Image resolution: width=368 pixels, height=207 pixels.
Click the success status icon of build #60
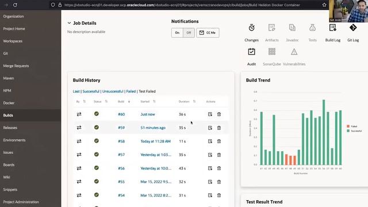(x=97, y=114)
